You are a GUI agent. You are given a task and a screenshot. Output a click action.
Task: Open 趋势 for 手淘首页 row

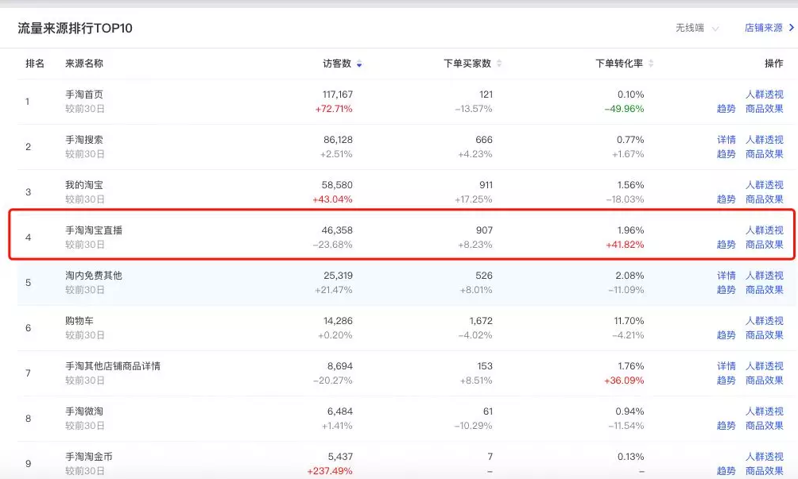[x=726, y=109]
